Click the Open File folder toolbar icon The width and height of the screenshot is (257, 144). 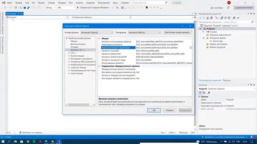[21, 8]
